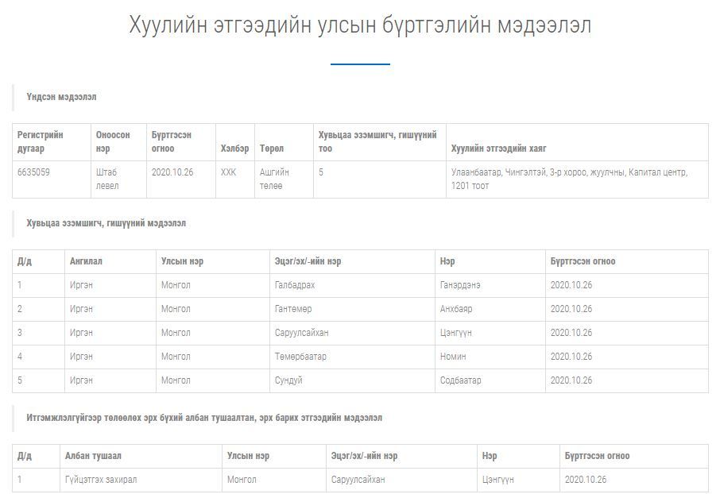
Task: Select the address starting 'Улаанбаатар, Чингэлтэй'
Action: click(x=569, y=179)
